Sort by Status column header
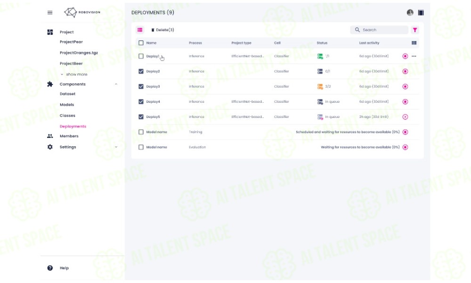 [322, 43]
